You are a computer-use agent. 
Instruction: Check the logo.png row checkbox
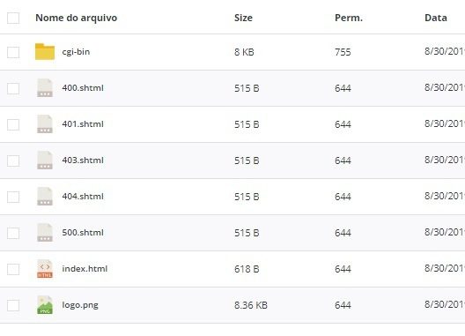pyautogui.click(x=13, y=305)
